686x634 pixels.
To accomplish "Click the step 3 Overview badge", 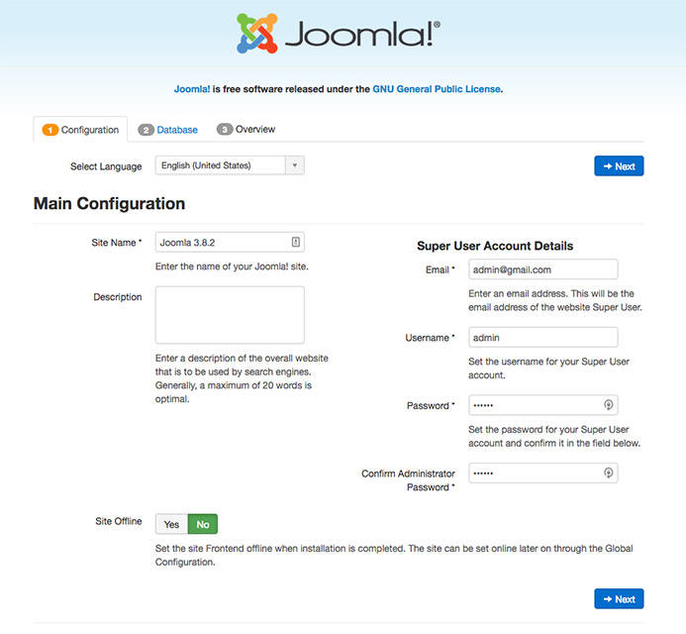I will tap(225, 130).
